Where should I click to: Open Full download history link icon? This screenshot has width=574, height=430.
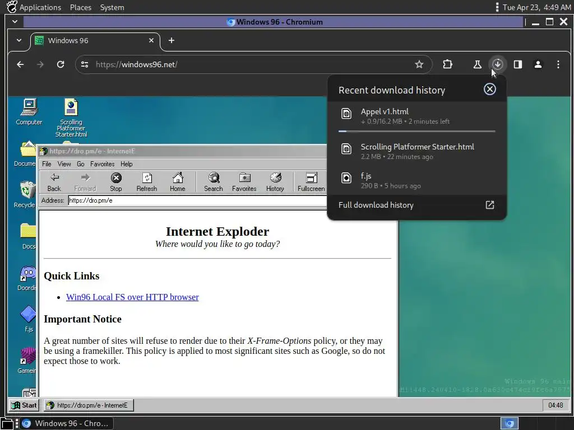tap(490, 205)
